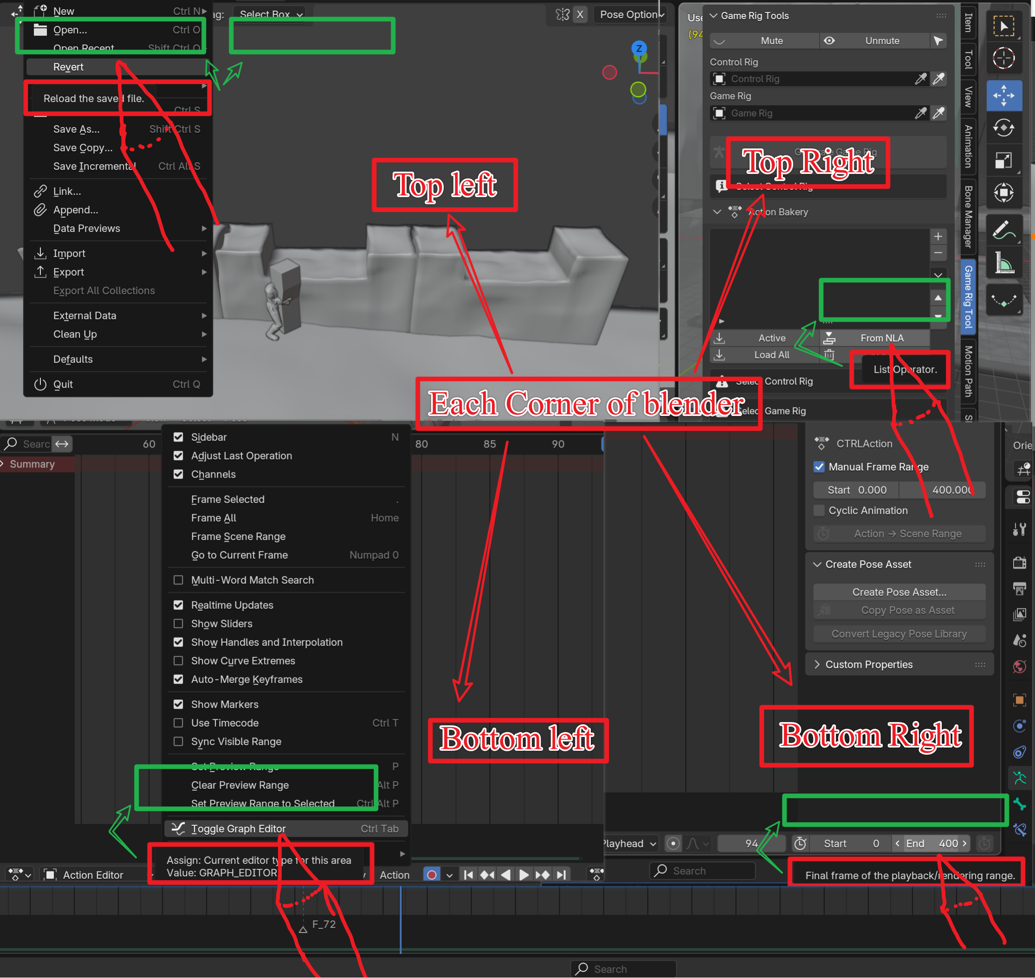Jump to the first frame
1035x978 pixels.
coord(468,875)
